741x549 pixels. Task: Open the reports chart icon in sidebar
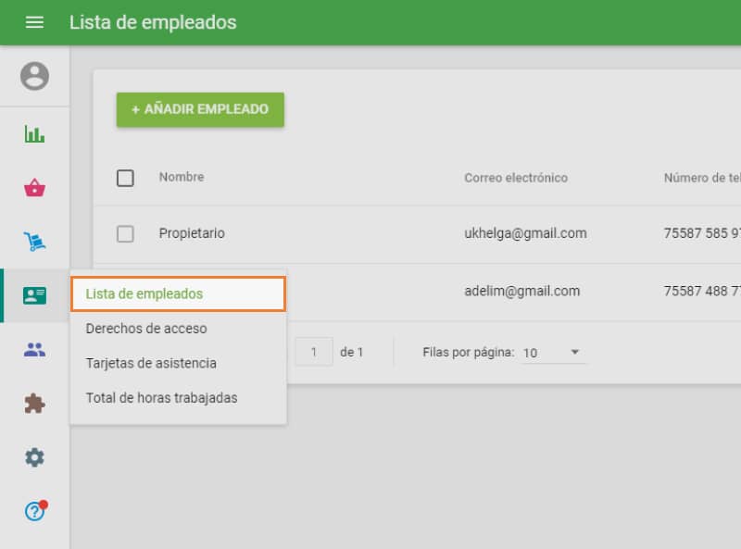35,133
